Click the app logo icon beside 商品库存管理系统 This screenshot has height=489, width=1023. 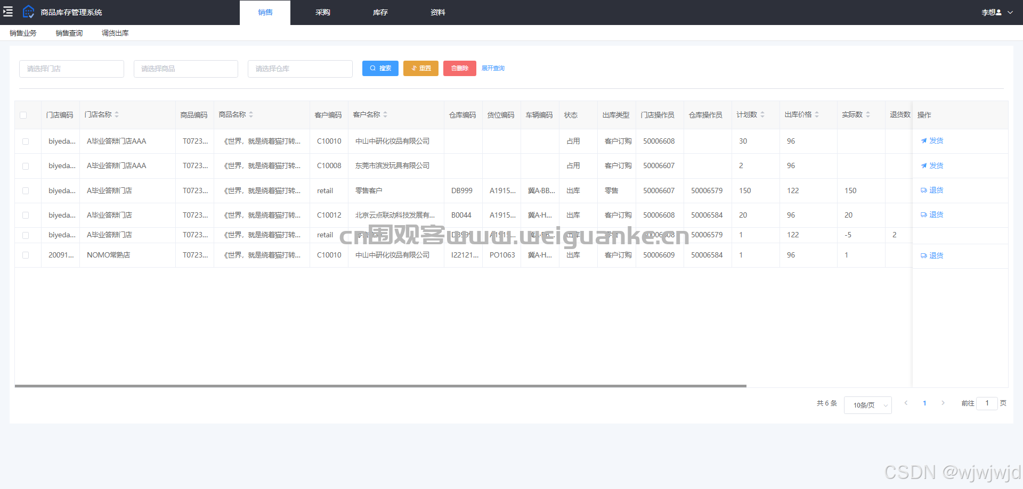pos(28,12)
